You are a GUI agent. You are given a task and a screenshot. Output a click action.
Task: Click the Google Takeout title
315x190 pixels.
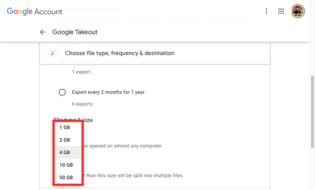tap(75, 32)
